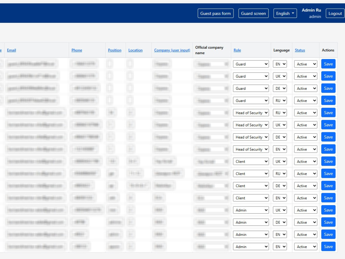Save the Client row with RU language
The image size is (345, 259).
(328, 174)
